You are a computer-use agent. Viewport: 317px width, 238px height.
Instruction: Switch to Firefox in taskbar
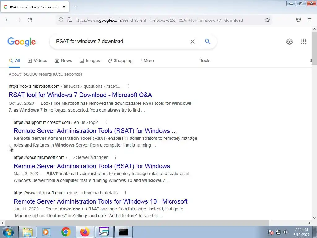pyautogui.click(x=85, y=232)
